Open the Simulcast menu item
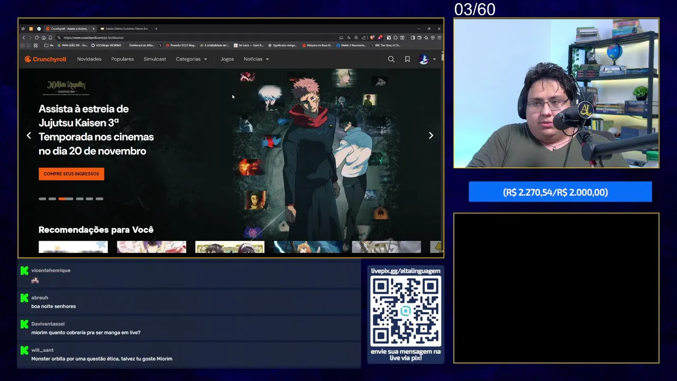The height and width of the screenshot is (381, 677). point(154,59)
